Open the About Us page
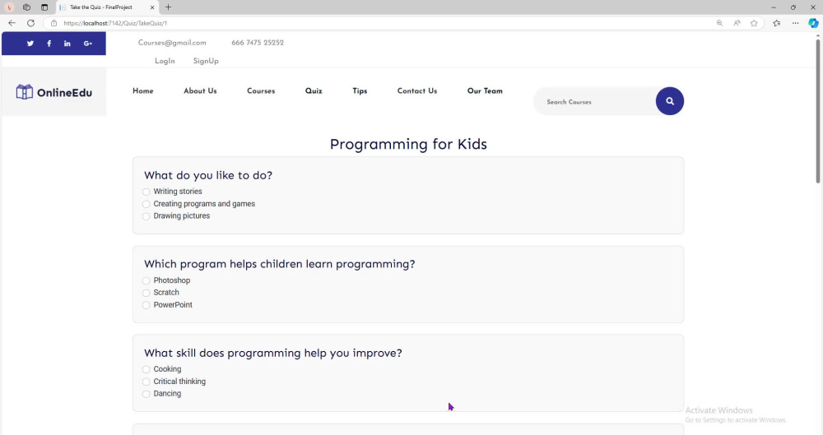 click(x=200, y=90)
